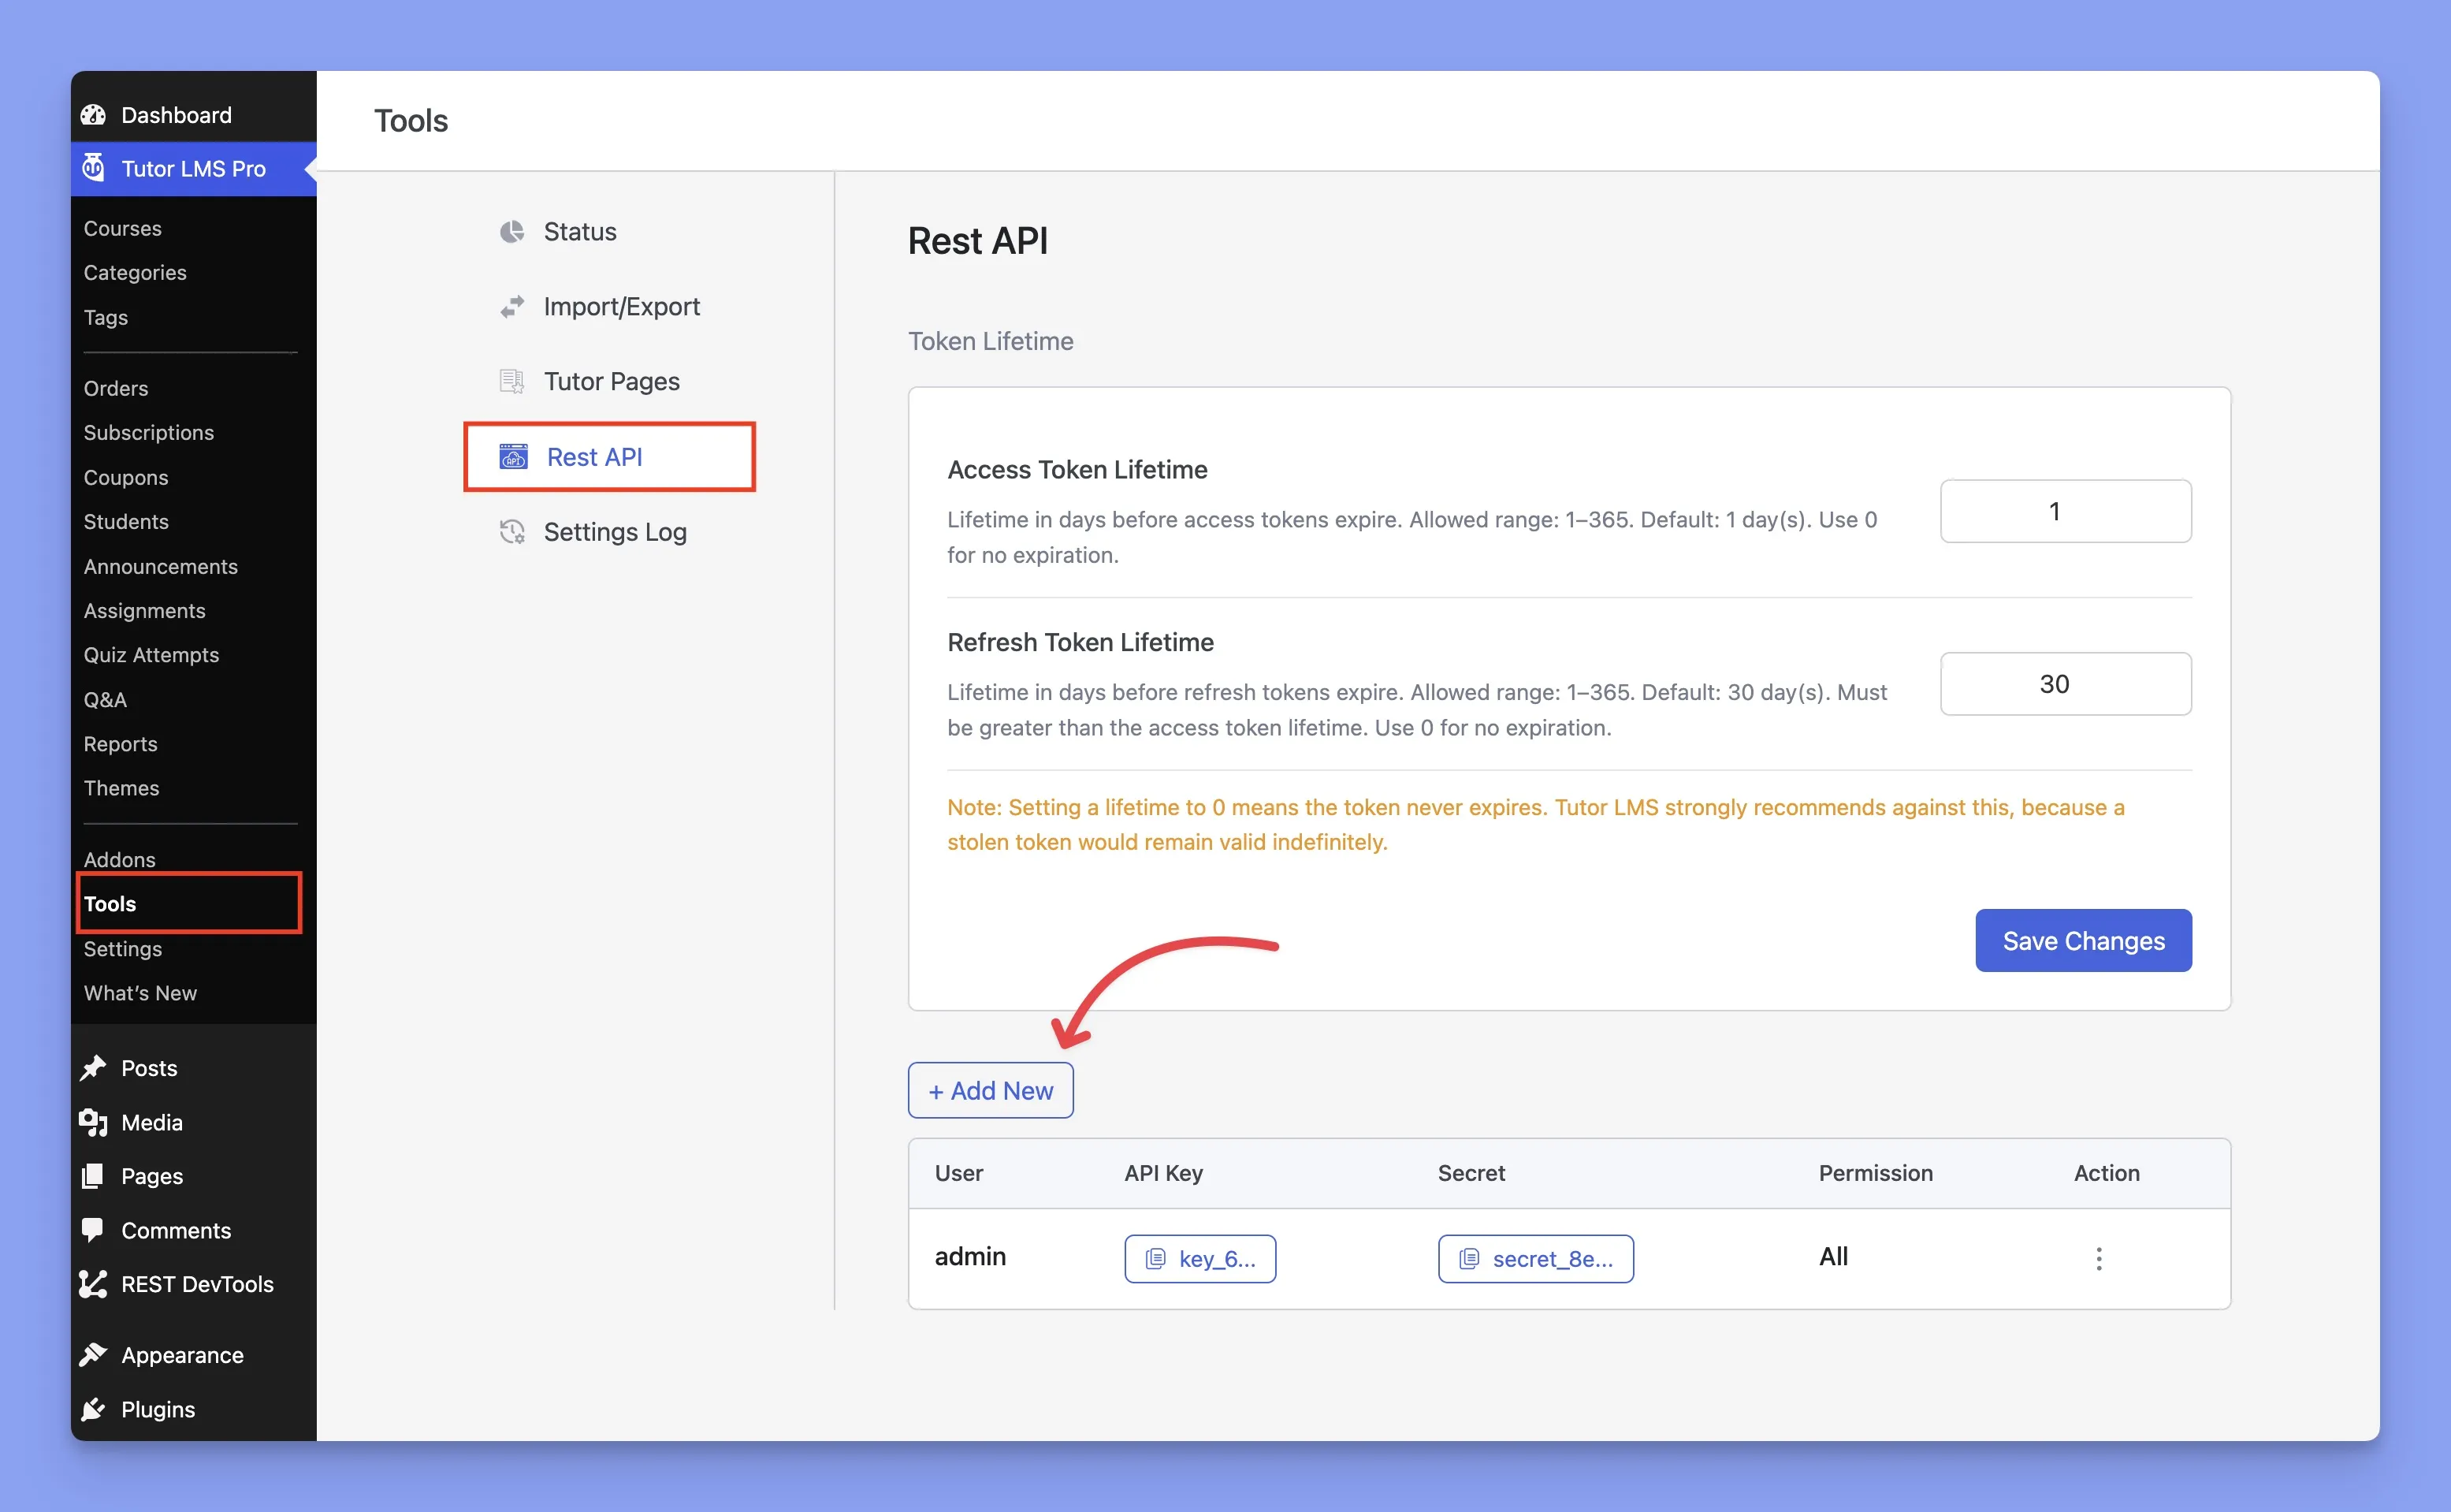Screen dimensions: 2451x1512
Task: Copy the API key key_6...
Action: [1199, 1258]
